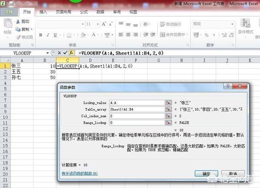Confirm formula with checkmark icon

coord(65,53)
